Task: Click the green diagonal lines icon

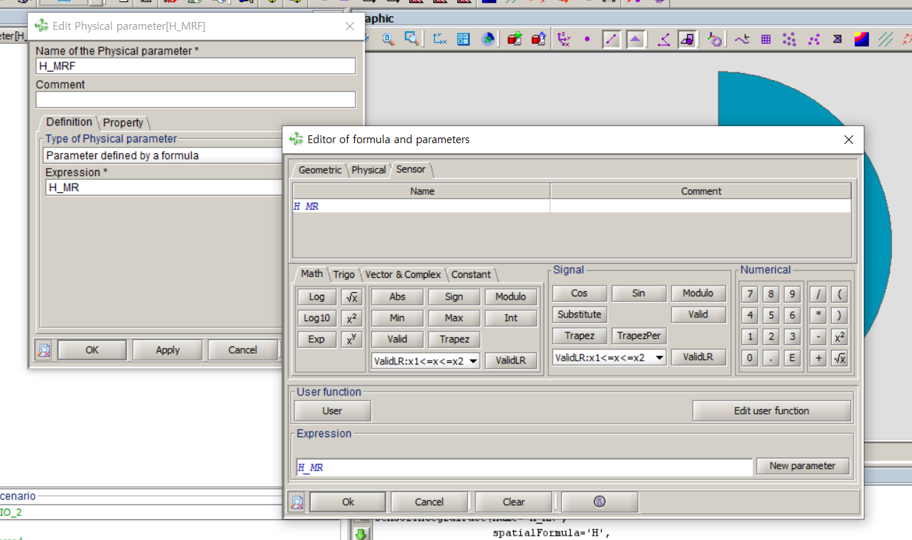Action: pos(885,39)
